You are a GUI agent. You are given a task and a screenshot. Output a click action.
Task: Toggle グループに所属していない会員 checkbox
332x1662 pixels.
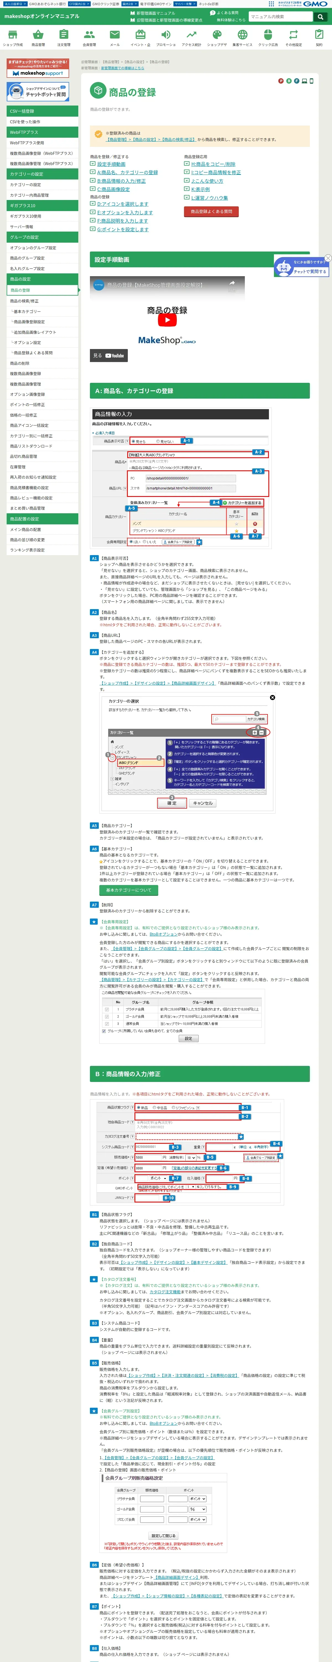click(104, 1031)
